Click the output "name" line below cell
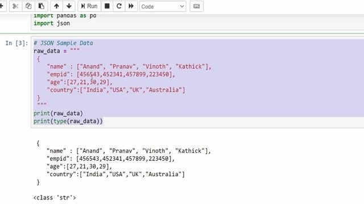This screenshot has height=204, width=364. (129, 151)
